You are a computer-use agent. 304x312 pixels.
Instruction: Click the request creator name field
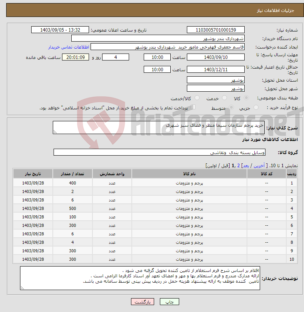168,47
